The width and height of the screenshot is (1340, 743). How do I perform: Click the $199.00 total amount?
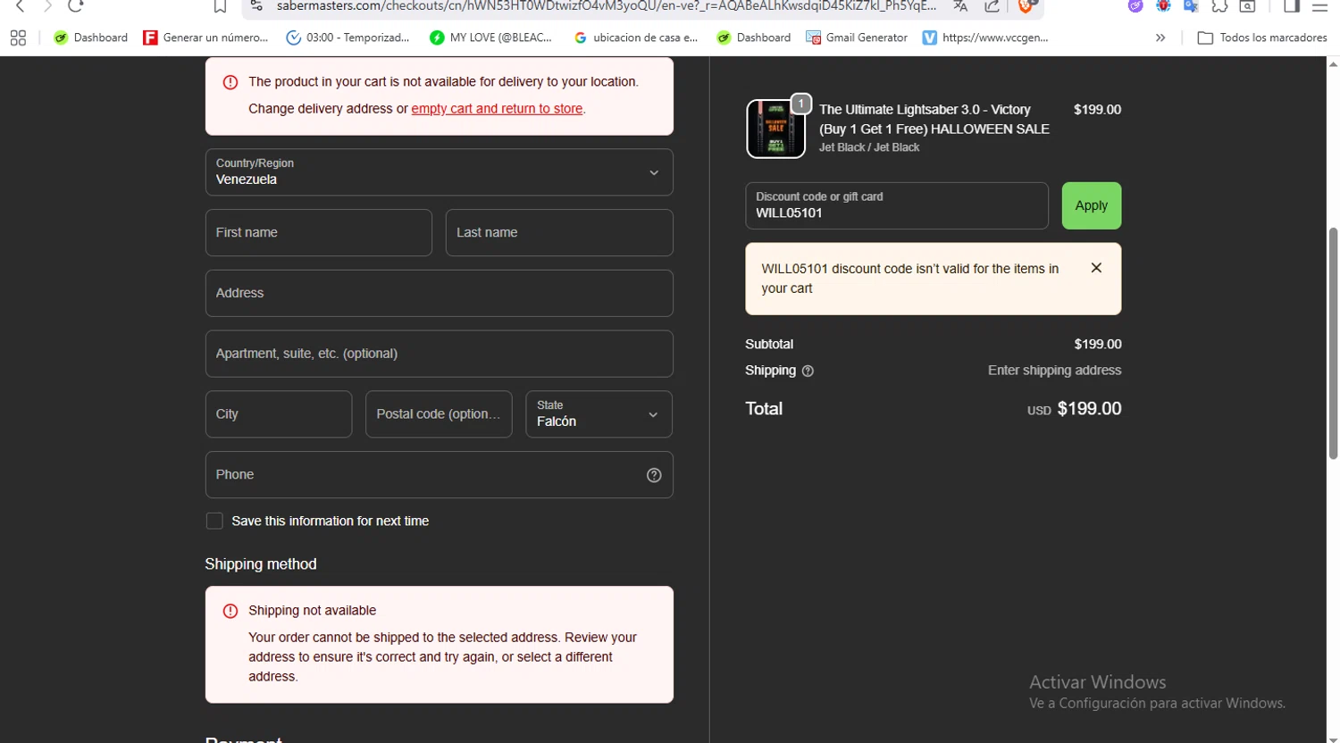1089,409
